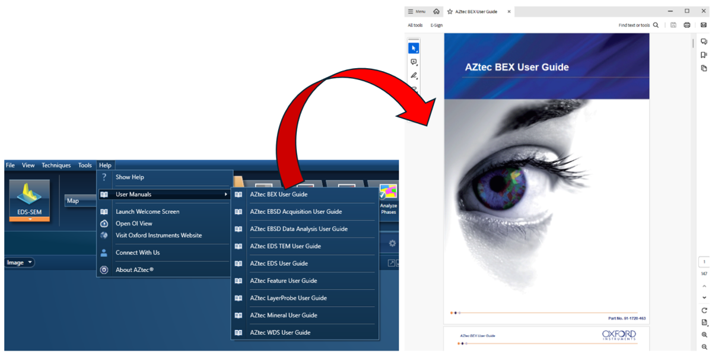Click the home icon in PDF viewer
The width and height of the screenshot is (712, 356).
(437, 11)
